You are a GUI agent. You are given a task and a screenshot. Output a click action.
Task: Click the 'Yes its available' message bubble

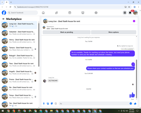[x=102, y=53]
